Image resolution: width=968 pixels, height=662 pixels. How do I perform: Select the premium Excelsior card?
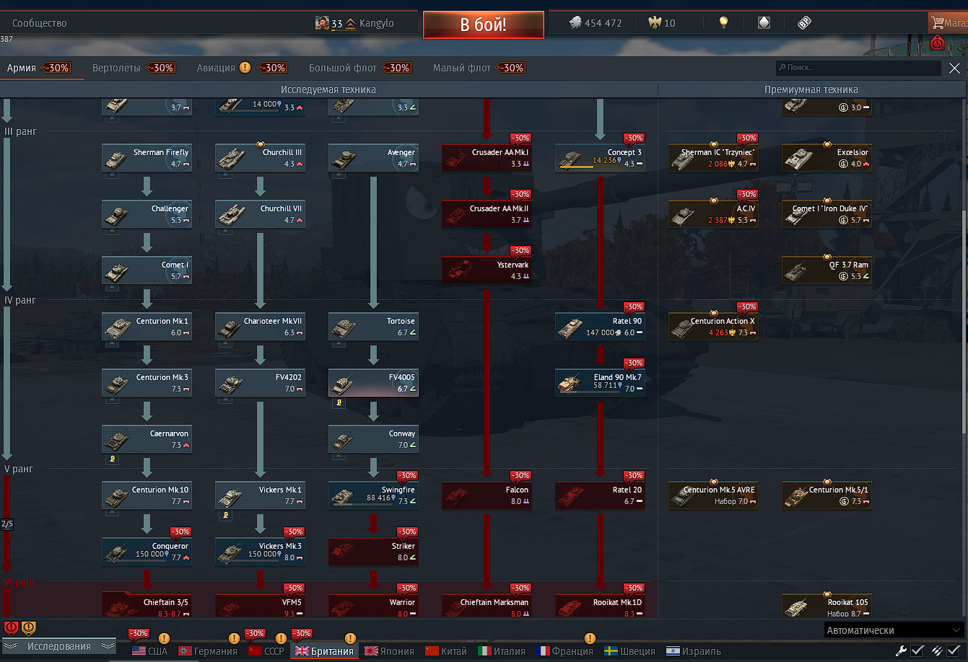(827, 158)
